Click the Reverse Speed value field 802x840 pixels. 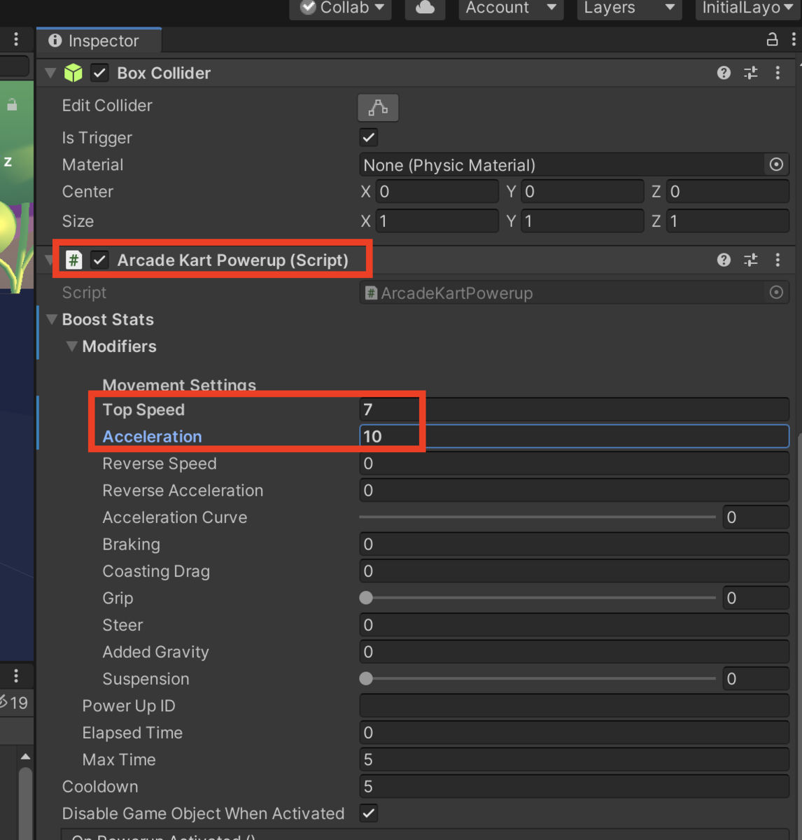point(574,463)
